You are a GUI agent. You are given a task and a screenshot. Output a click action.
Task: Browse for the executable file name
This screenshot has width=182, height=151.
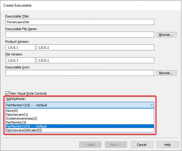pyautogui.click(x=166, y=35)
